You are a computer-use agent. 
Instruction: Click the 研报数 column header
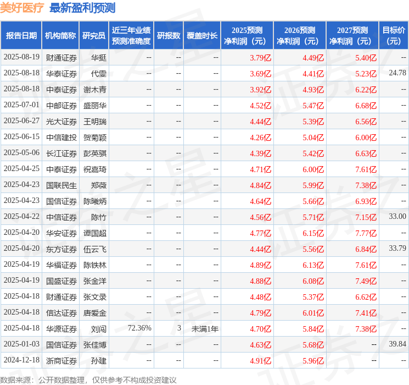(x=169, y=36)
